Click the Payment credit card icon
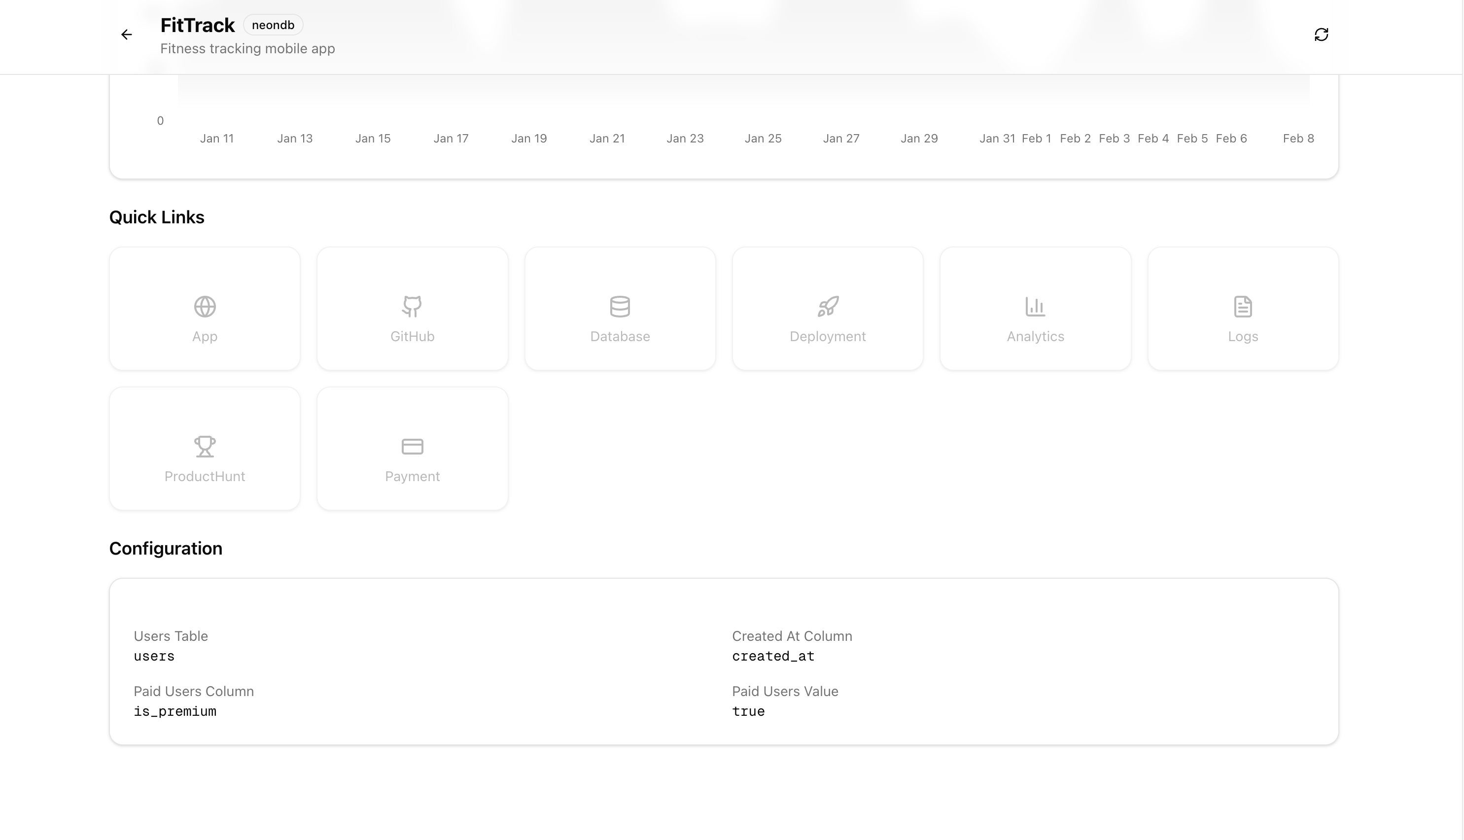Image resolution: width=1464 pixels, height=840 pixels. (412, 446)
